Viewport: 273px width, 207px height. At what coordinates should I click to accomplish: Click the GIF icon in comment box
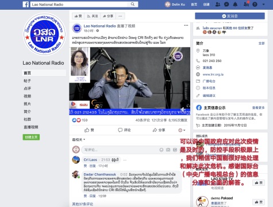[x=175, y=150]
